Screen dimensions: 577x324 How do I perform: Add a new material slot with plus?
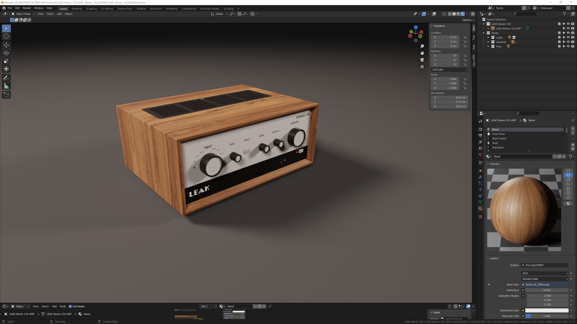click(x=573, y=128)
